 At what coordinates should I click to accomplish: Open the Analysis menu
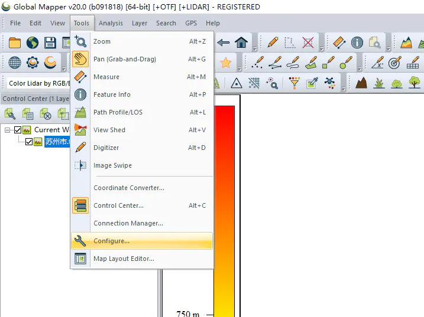pyautogui.click(x=111, y=23)
